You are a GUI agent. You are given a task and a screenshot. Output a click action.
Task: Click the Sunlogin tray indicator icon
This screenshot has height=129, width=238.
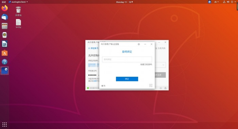click(x=209, y=2)
